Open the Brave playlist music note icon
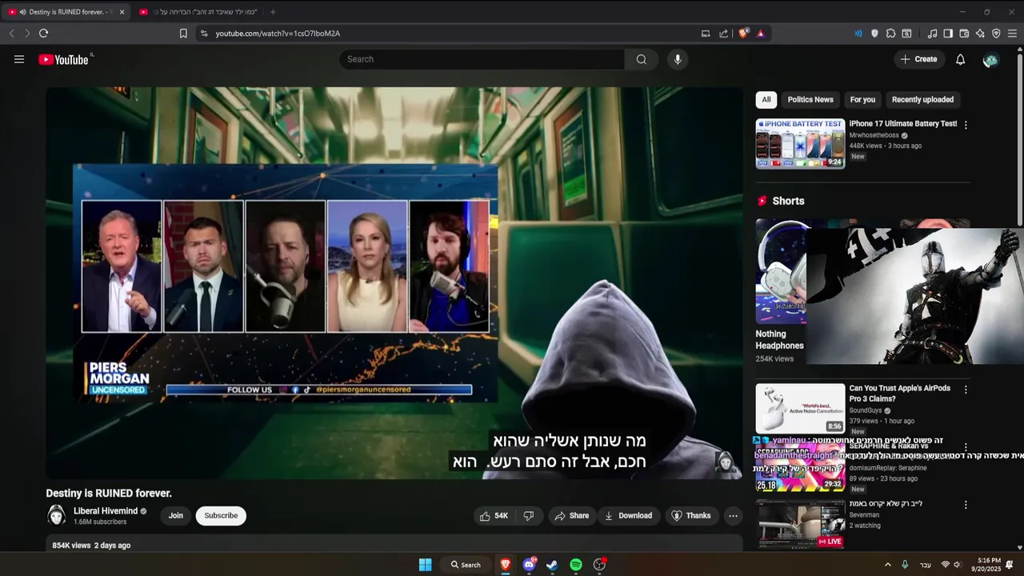Viewport: 1024px width, 576px height. point(932,34)
